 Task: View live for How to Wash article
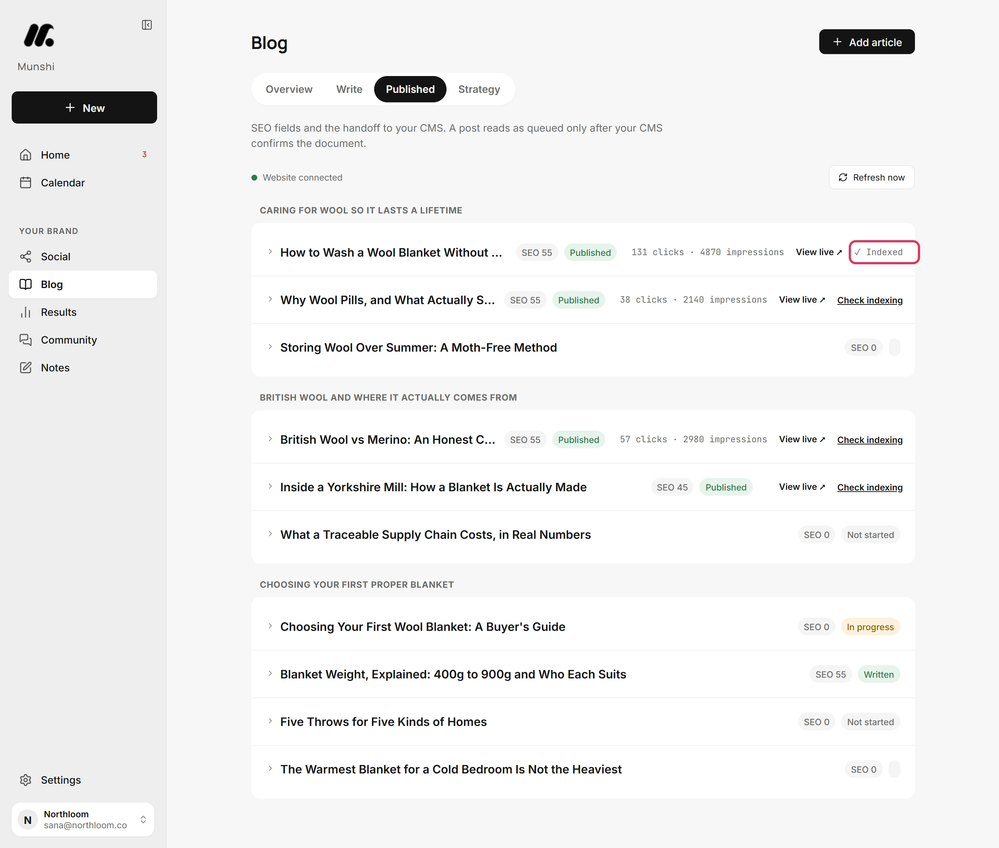[x=819, y=252]
